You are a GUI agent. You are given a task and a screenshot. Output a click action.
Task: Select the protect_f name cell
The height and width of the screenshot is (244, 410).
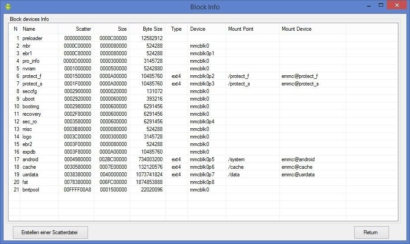coord(32,76)
